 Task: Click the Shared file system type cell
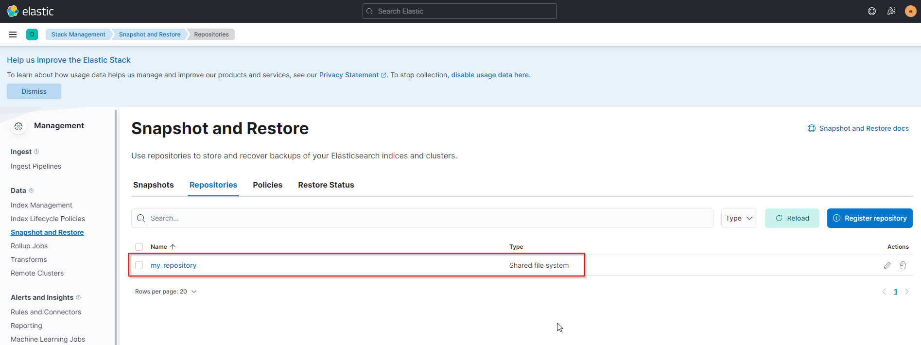539,265
